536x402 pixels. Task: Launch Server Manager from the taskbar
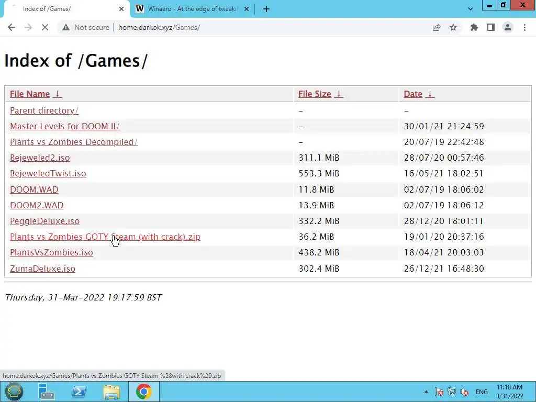(46, 392)
